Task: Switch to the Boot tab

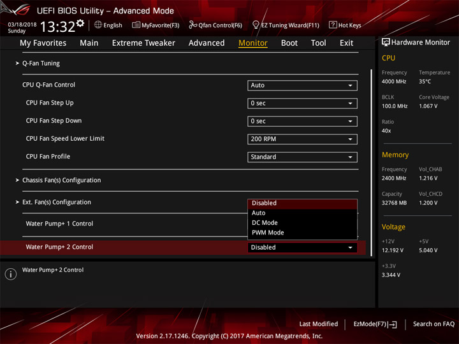Action: tap(289, 43)
